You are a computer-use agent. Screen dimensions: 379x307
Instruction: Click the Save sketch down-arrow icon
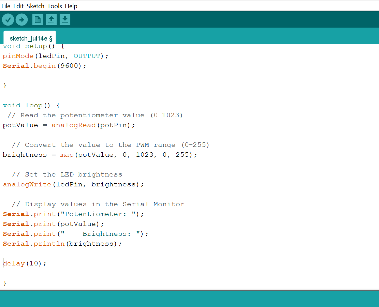tap(65, 19)
